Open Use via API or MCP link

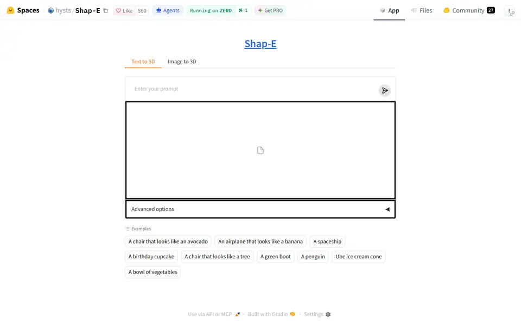[214, 314]
